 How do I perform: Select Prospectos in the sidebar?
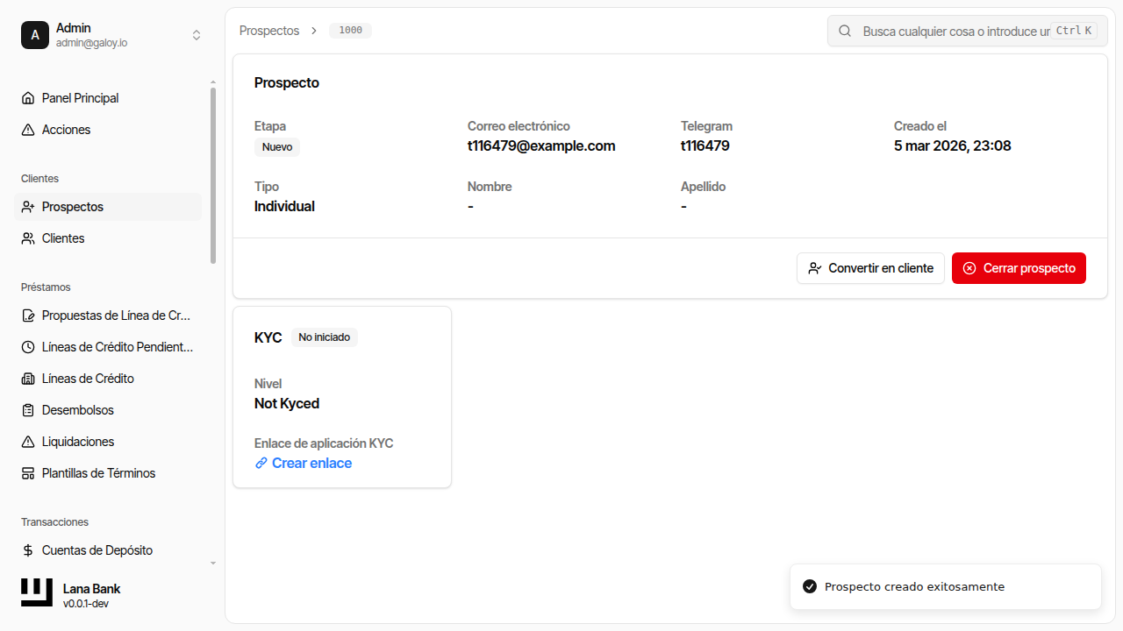[x=73, y=207]
